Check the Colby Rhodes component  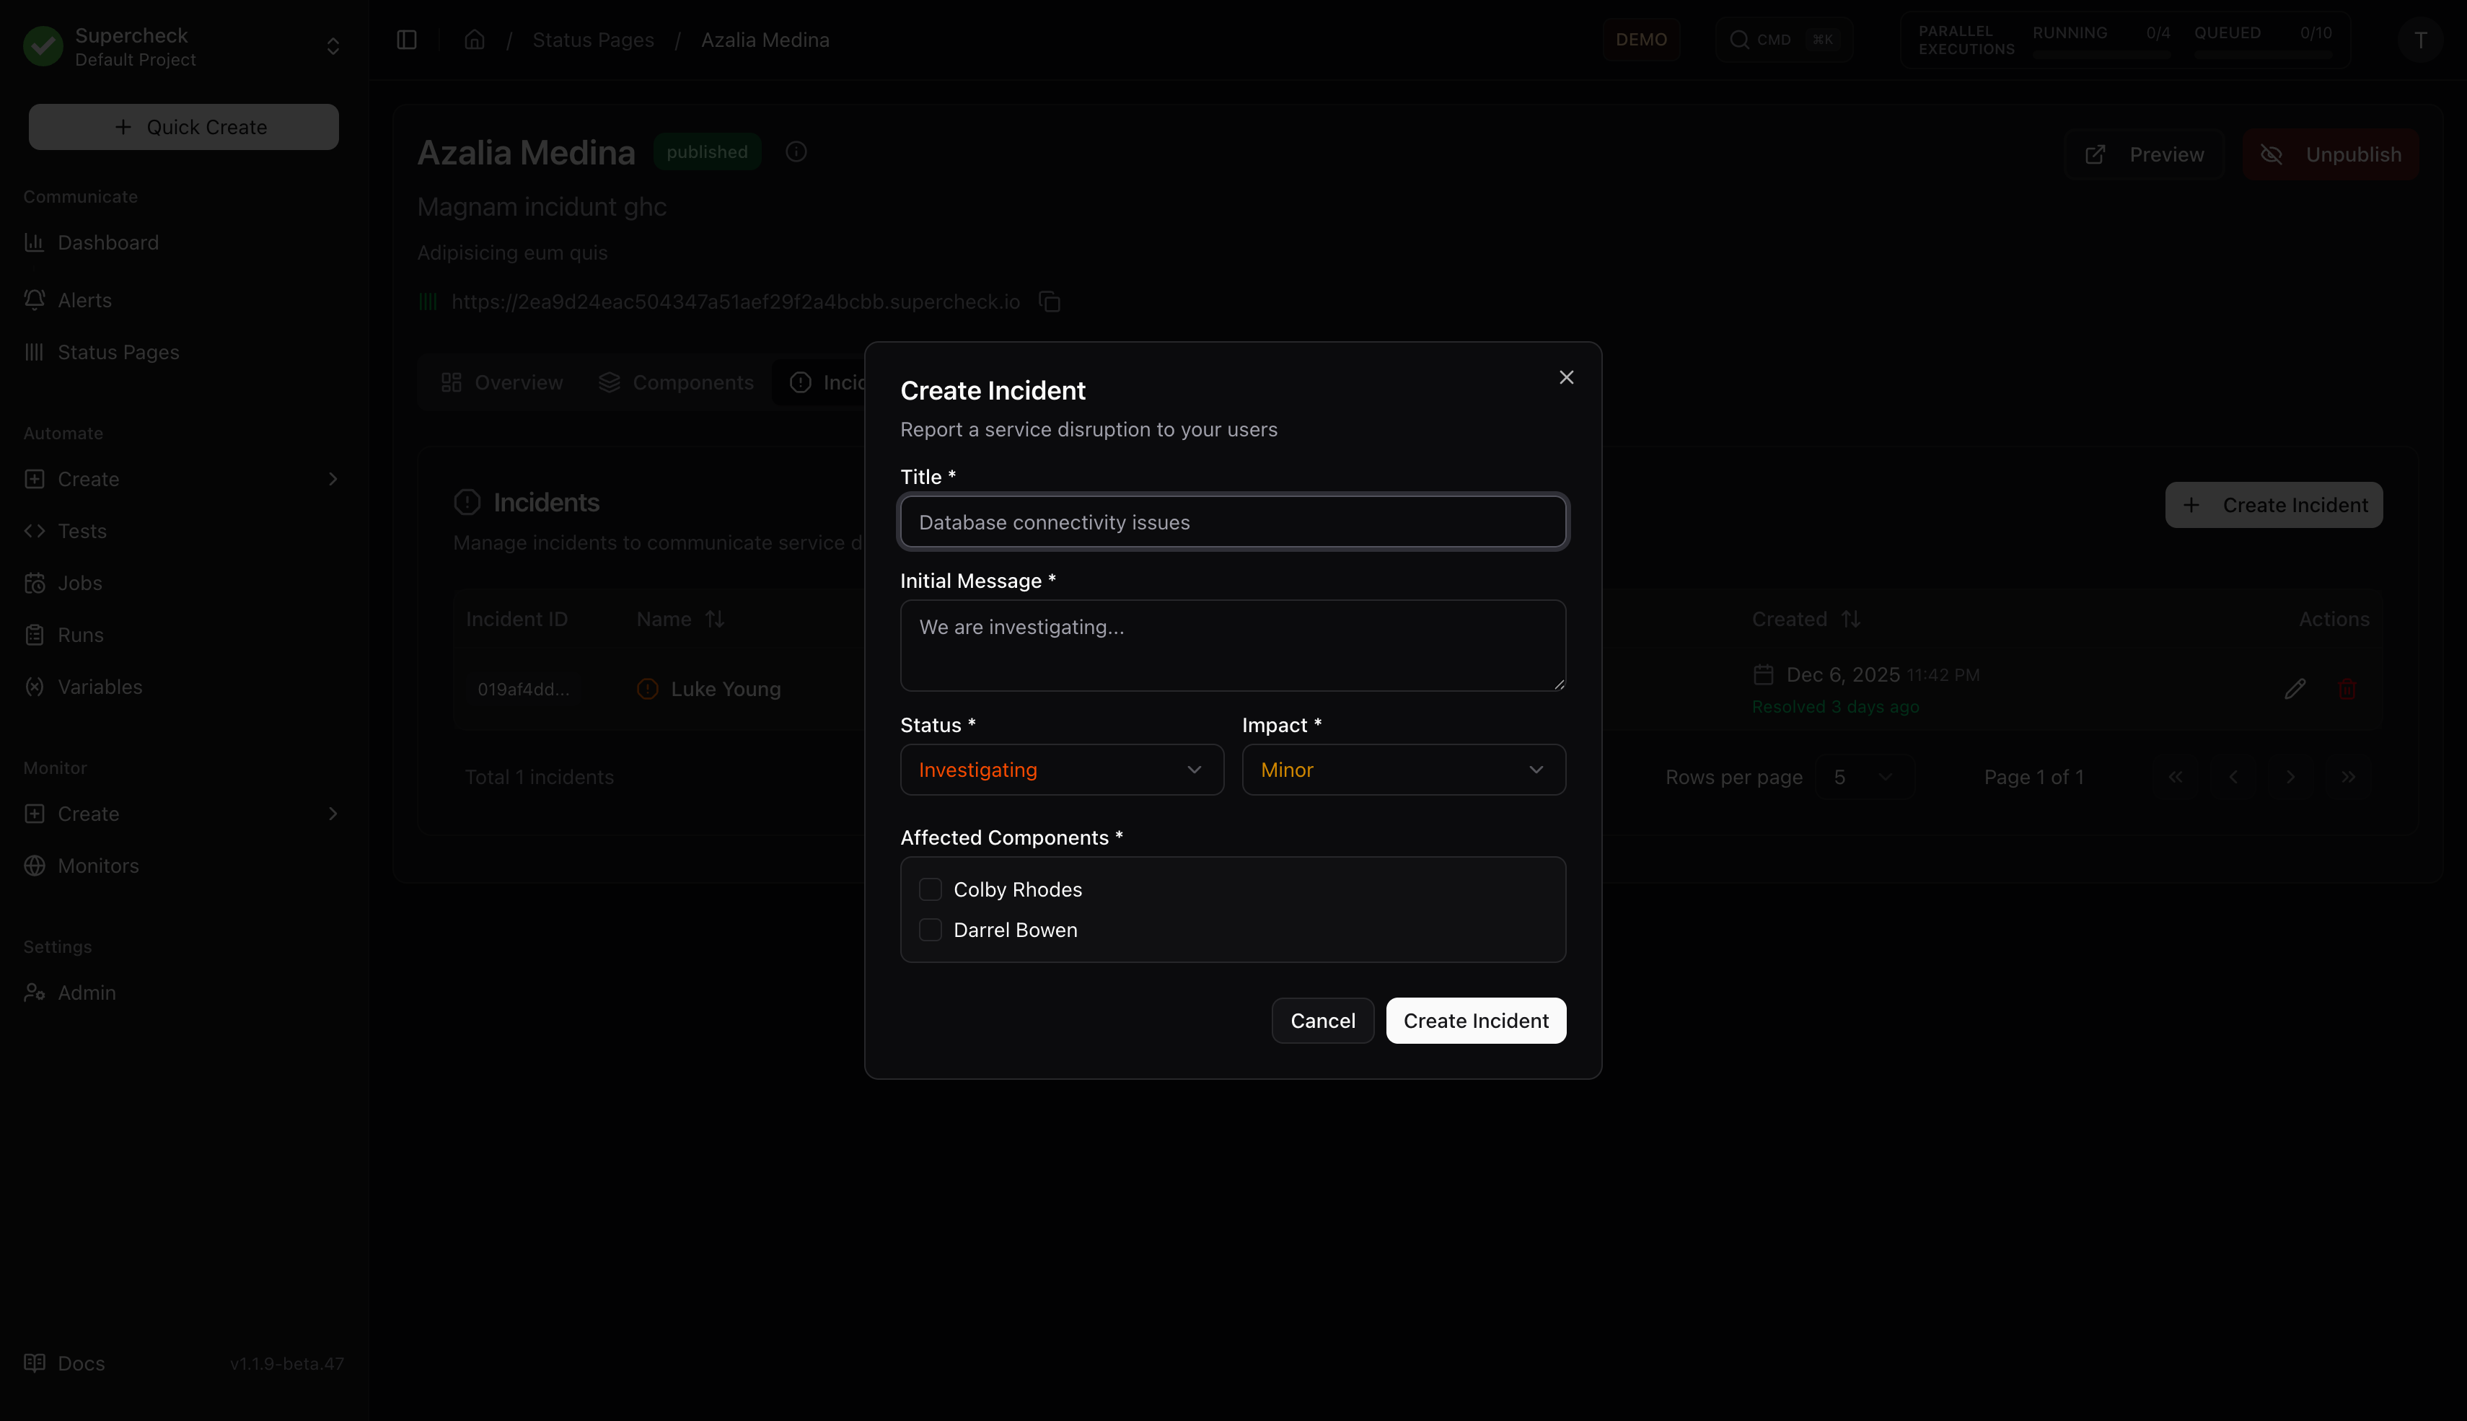tap(930, 889)
